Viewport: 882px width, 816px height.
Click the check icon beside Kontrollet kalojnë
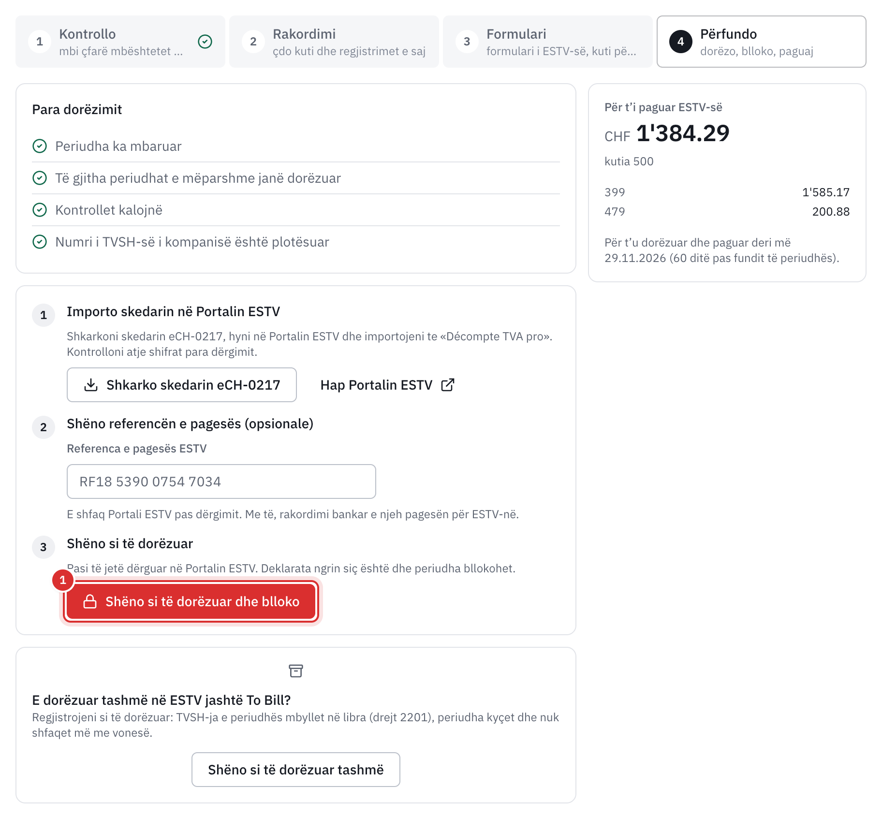pos(40,210)
